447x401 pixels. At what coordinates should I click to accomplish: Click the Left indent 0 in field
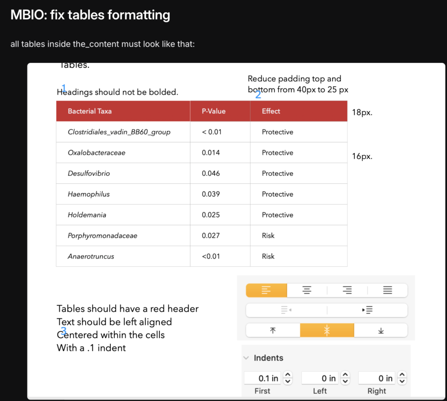320,378
